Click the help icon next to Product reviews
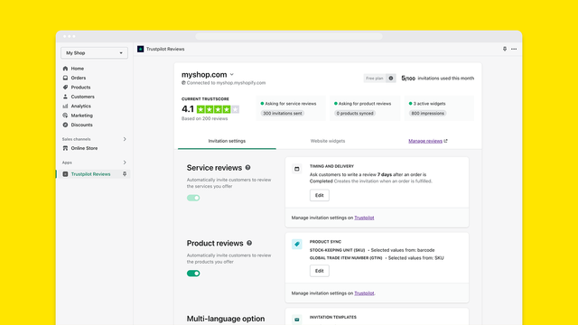This screenshot has height=325, width=578. 249,243
